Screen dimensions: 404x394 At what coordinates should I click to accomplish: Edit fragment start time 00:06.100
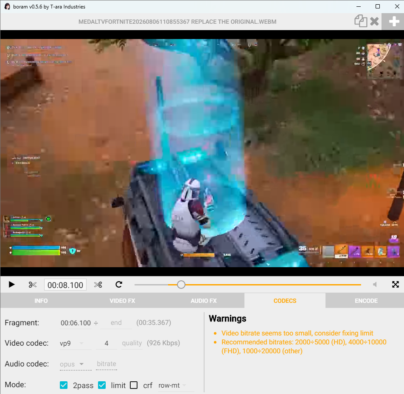point(76,323)
